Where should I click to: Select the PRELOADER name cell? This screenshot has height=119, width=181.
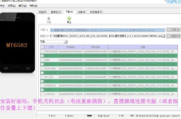pyautogui.click(x=51, y=51)
